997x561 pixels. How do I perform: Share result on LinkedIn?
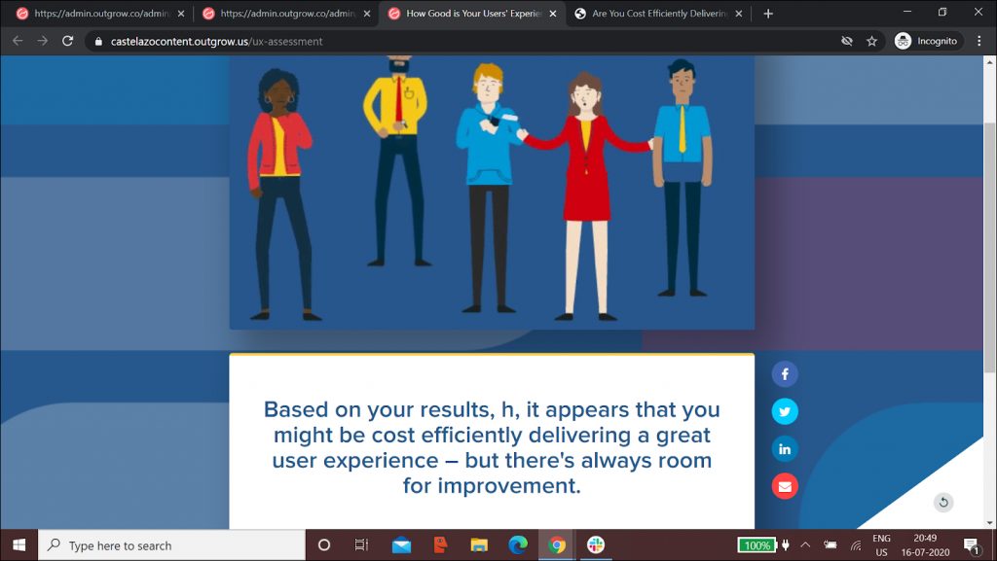coord(785,448)
